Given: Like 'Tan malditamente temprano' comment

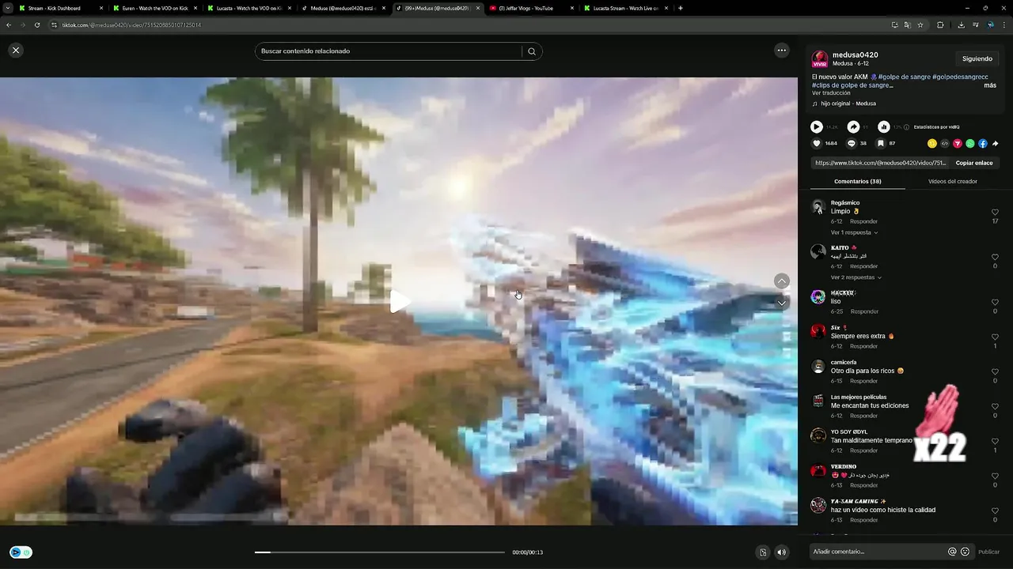Looking at the screenshot, I should coord(995,442).
